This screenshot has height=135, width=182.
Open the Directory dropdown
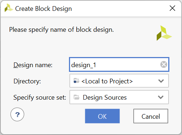pyautogui.click(x=119, y=81)
